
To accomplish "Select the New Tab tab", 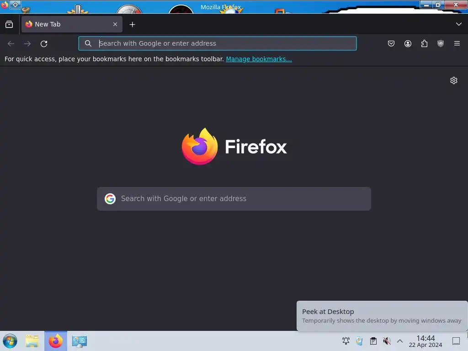I will (x=72, y=24).
